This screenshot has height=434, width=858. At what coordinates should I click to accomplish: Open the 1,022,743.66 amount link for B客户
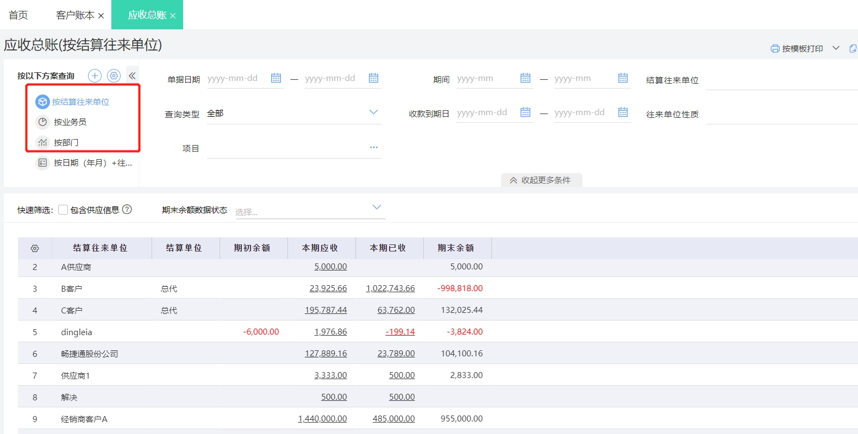(x=390, y=288)
